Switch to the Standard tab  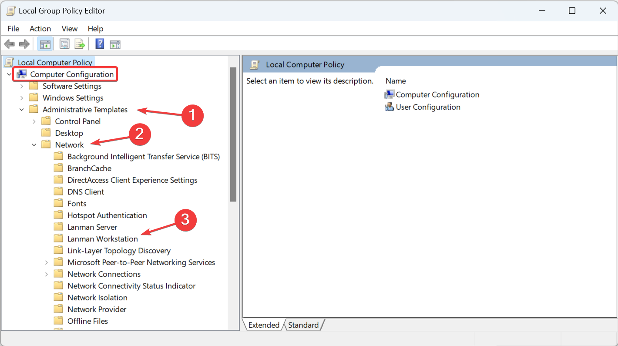(303, 325)
